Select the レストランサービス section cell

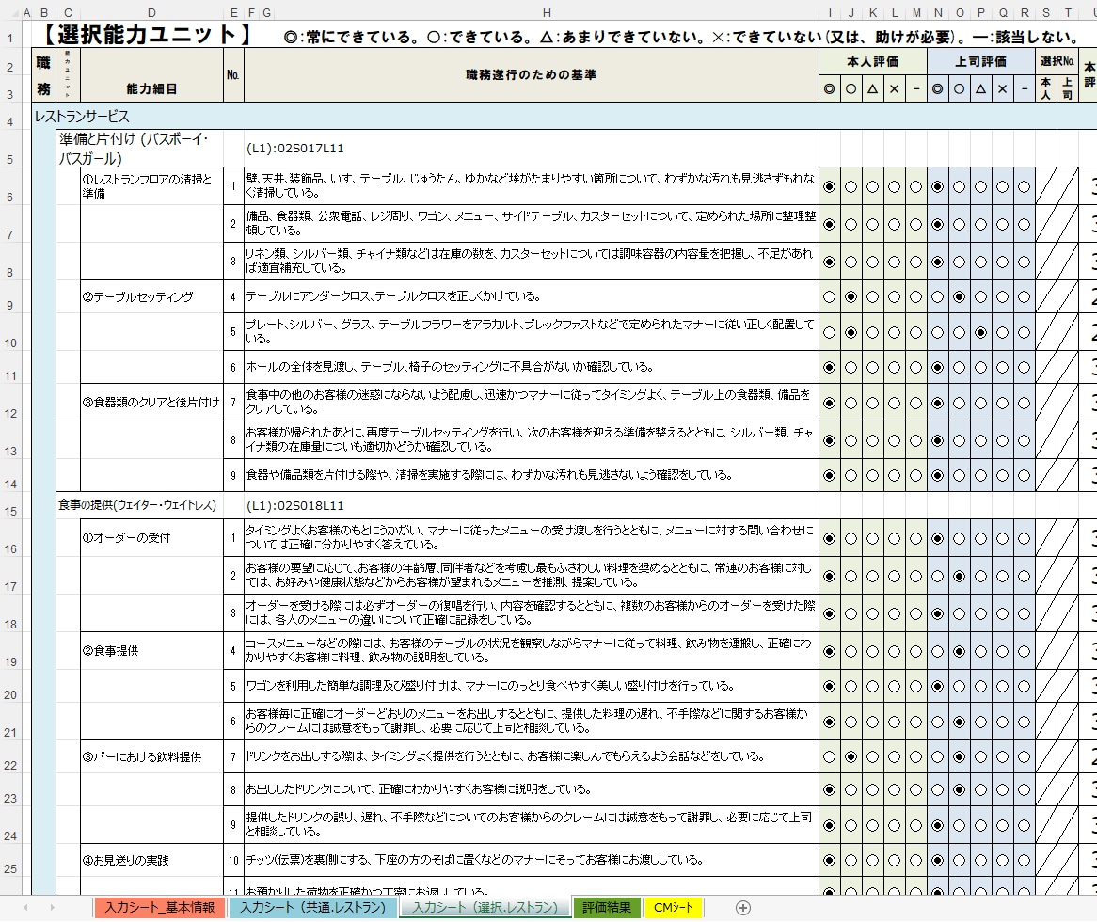click(83, 117)
